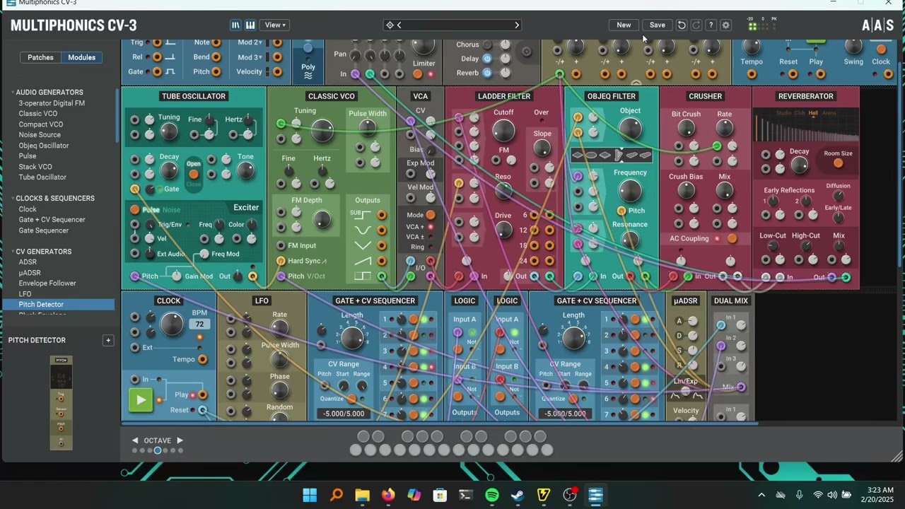Screen dimensions: 905x509
Task: Click the ObjeQ Filter object shape selector
Action: click(612, 156)
